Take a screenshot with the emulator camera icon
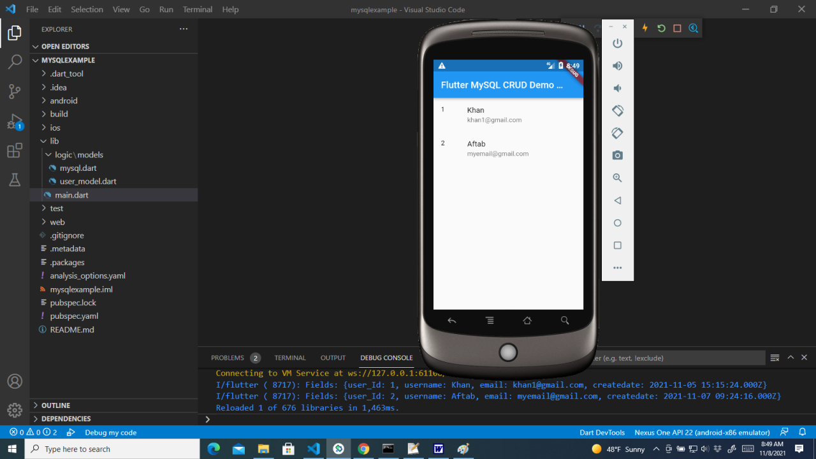 pyautogui.click(x=616, y=154)
